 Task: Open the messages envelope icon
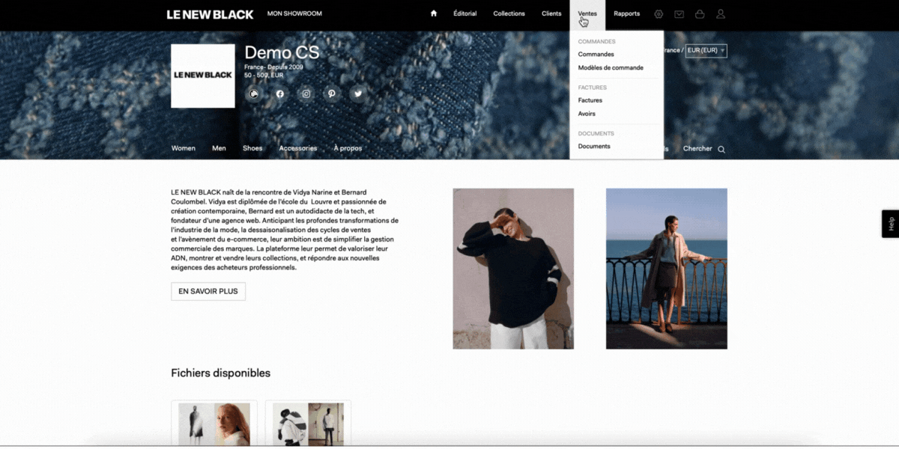click(x=679, y=13)
